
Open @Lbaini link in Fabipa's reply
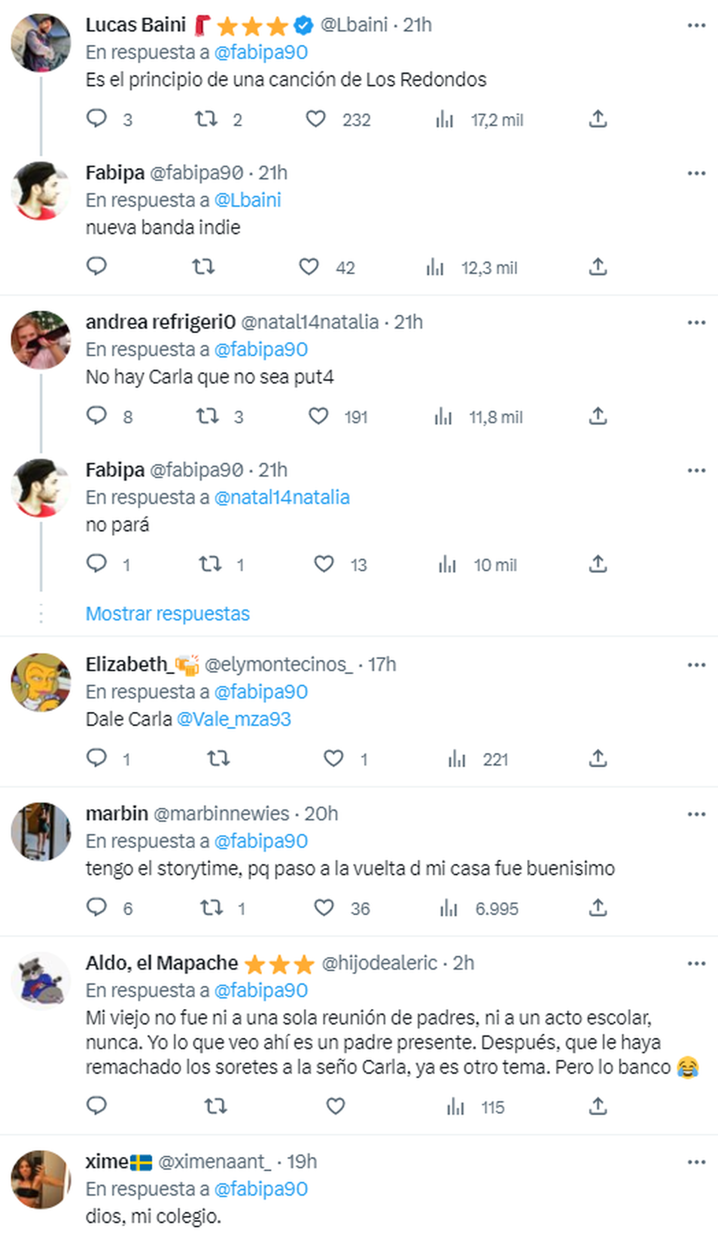coord(248,200)
